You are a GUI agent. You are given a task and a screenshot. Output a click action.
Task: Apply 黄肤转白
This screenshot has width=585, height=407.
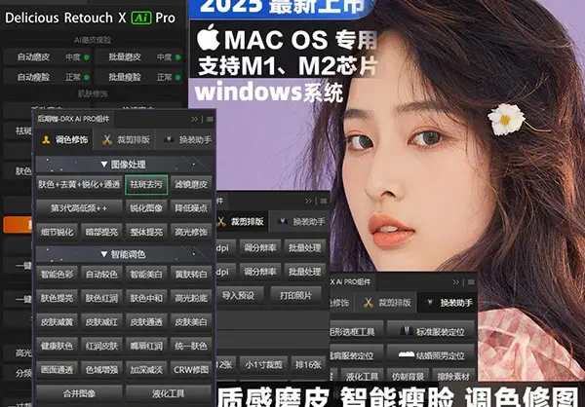click(x=191, y=275)
